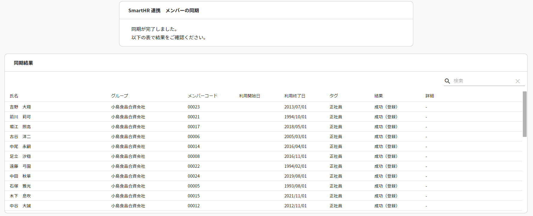Image resolution: width=533 pixels, height=216 pixels.
Task: Select the name 中尾 永嗣
Action: (20, 146)
